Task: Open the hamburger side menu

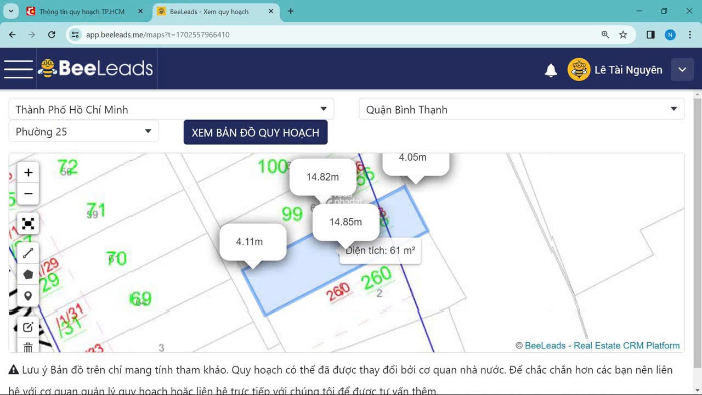Action: pyautogui.click(x=18, y=69)
